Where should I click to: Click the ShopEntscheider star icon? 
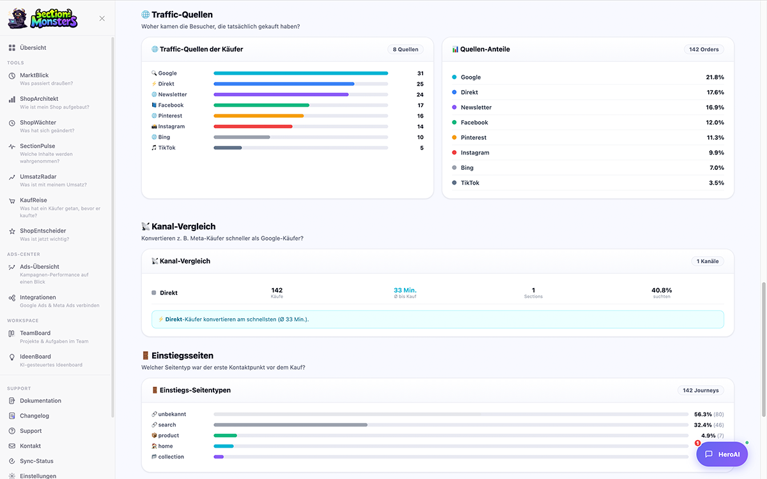tap(12, 231)
